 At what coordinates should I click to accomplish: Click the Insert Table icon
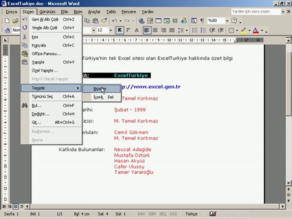click(158, 21)
